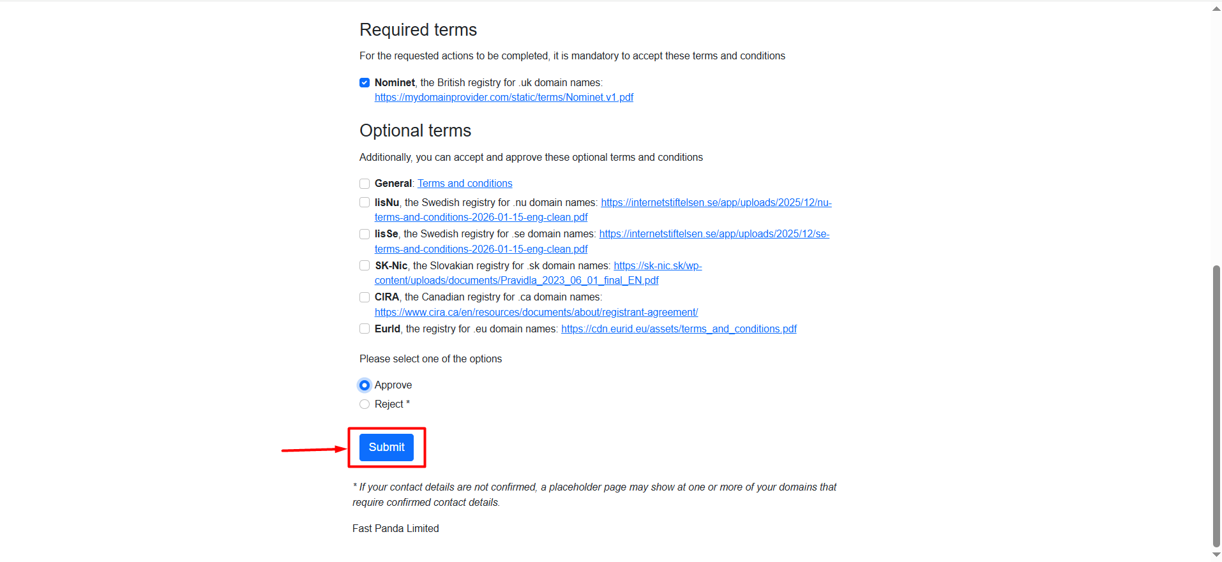Select the Approve radio option
The image size is (1222, 562).
tap(365, 385)
